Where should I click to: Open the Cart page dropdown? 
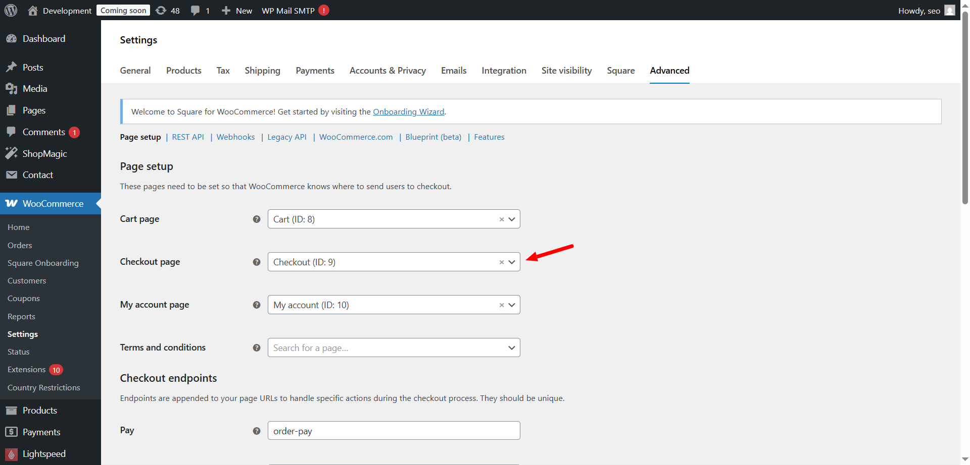(394, 219)
